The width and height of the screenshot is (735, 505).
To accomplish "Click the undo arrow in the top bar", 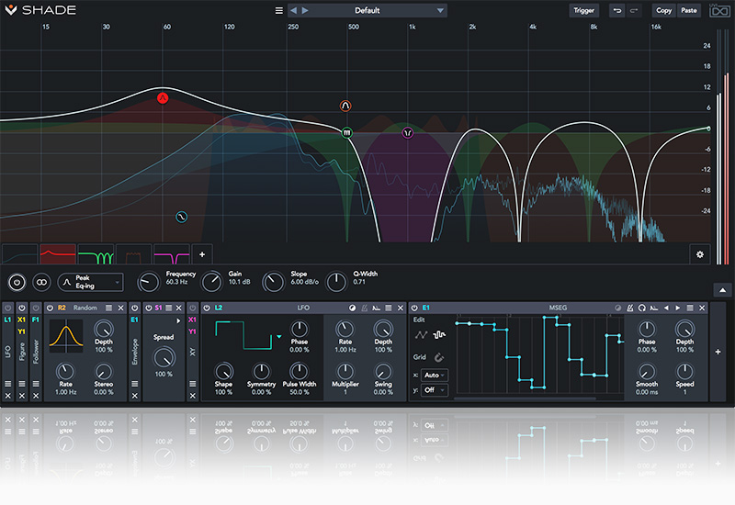I will (x=617, y=11).
